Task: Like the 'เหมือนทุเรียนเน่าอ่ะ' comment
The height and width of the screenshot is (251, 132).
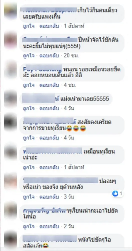Action: click(x=29, y=167)
